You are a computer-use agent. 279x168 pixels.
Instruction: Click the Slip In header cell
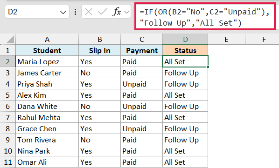pyautogui.click(x=100, y=50)
